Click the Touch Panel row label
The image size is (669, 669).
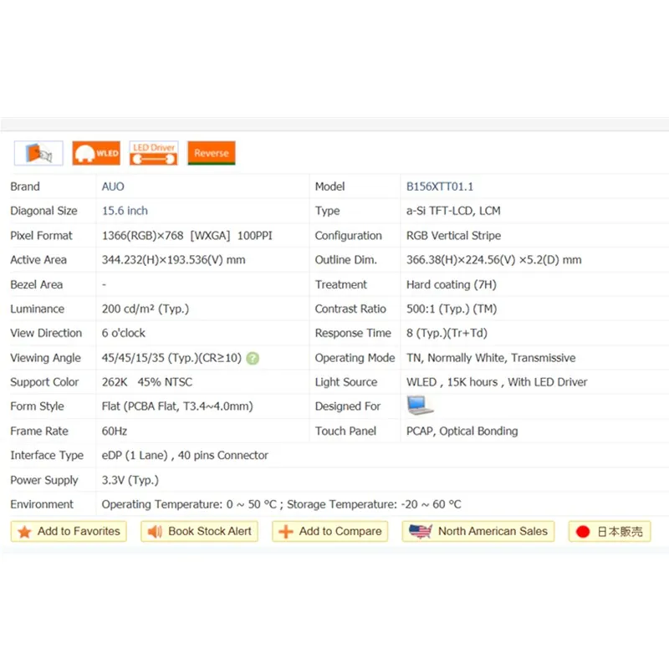[x=345, y=431]
